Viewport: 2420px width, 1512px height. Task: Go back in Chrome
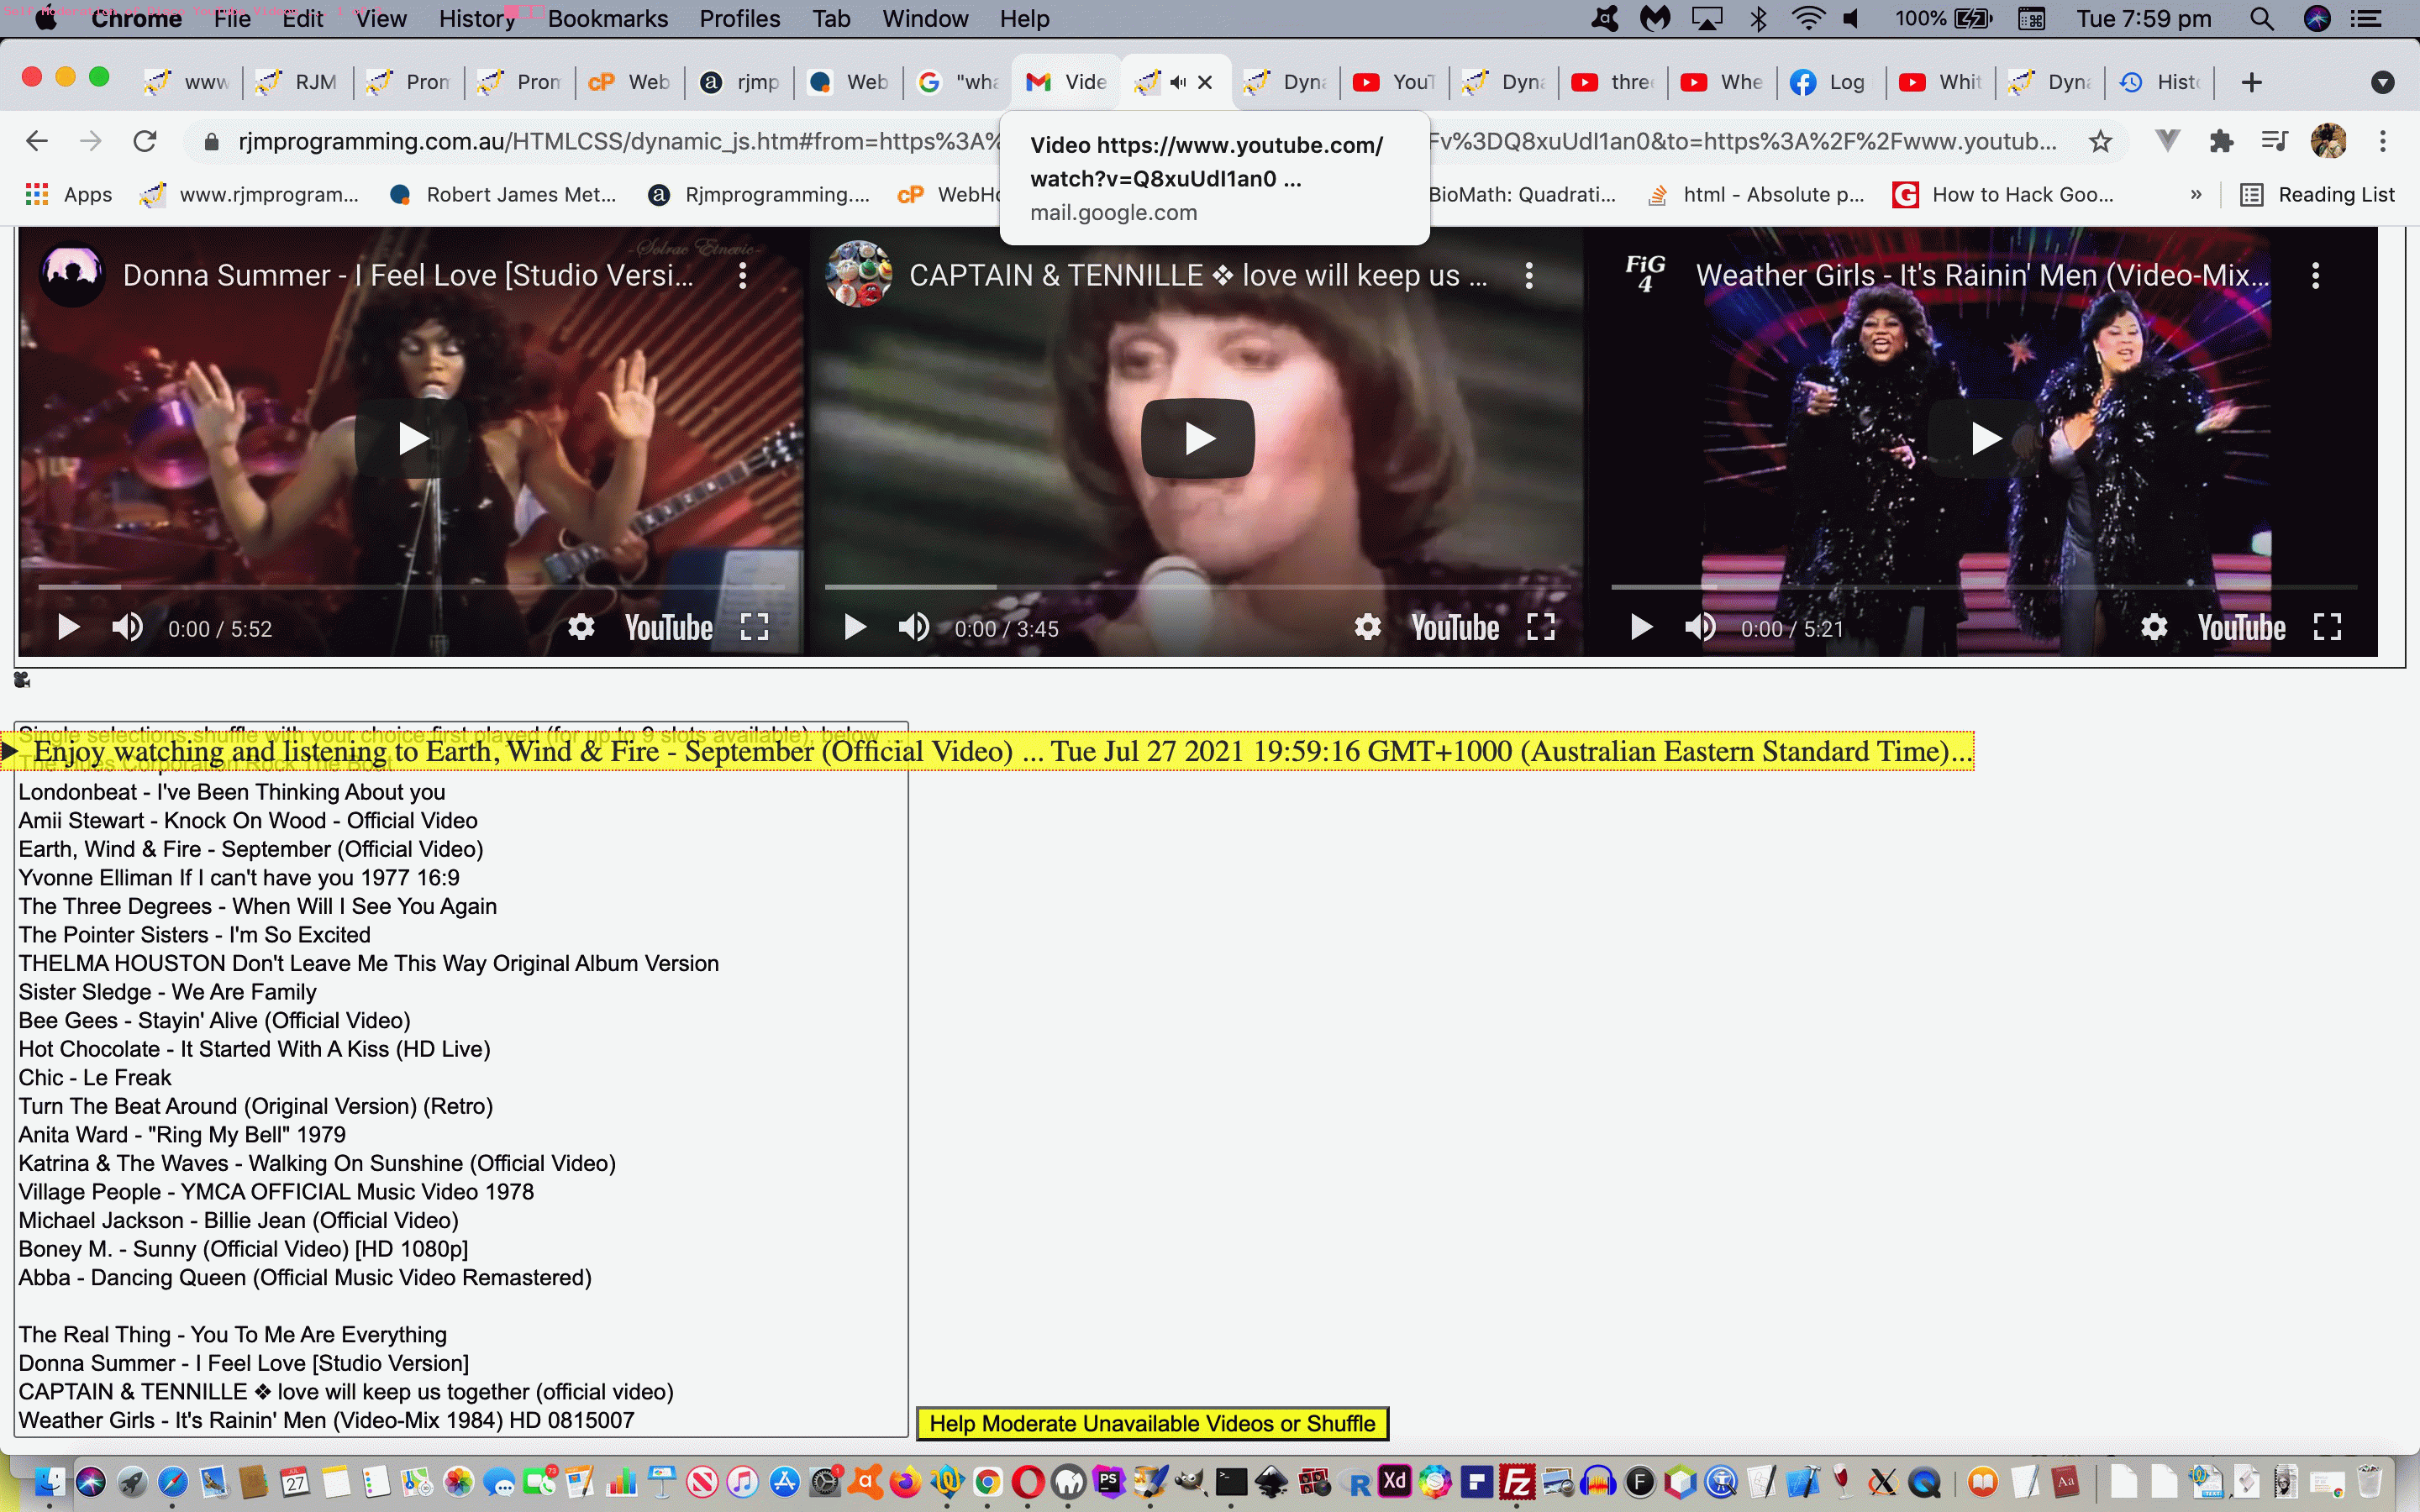37,141
